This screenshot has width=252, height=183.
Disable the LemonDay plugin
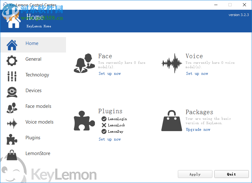104,131
